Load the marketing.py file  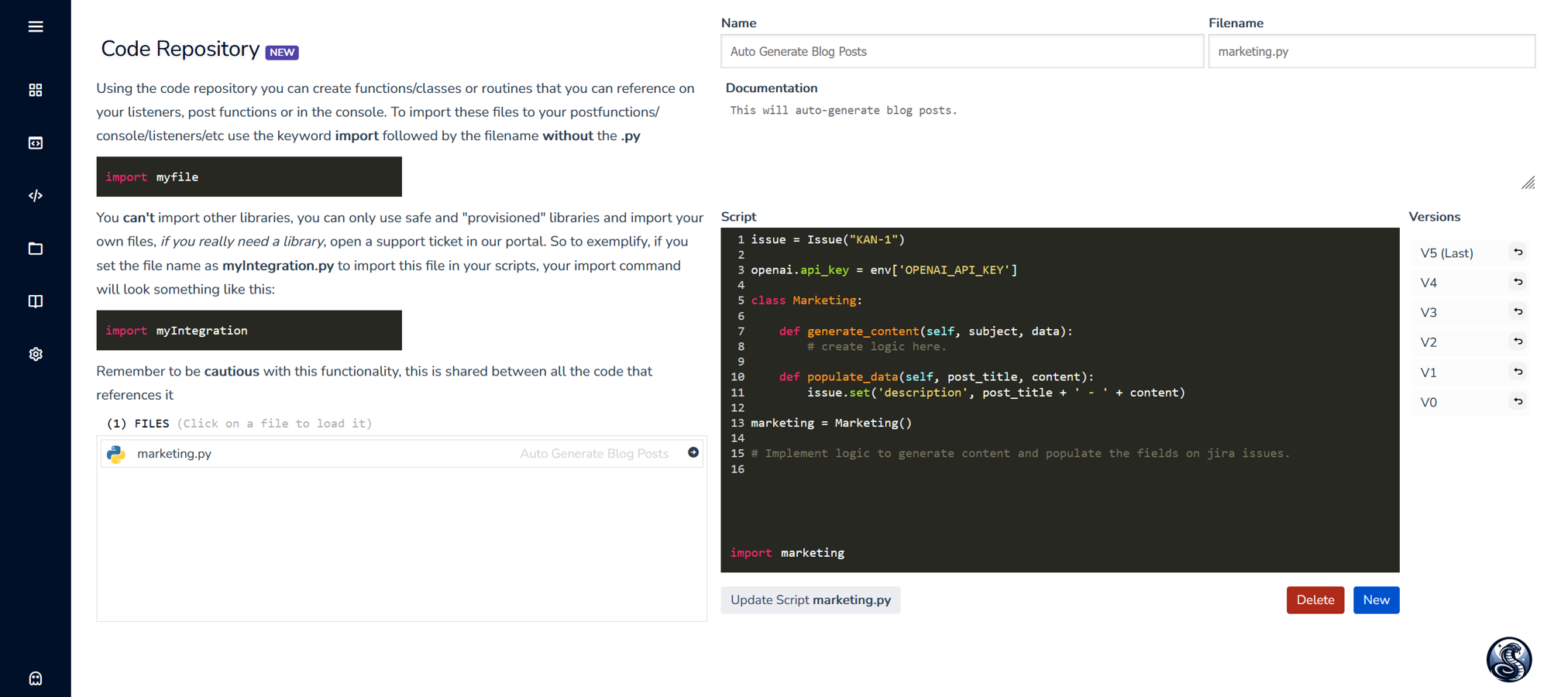tap(174, 454)
